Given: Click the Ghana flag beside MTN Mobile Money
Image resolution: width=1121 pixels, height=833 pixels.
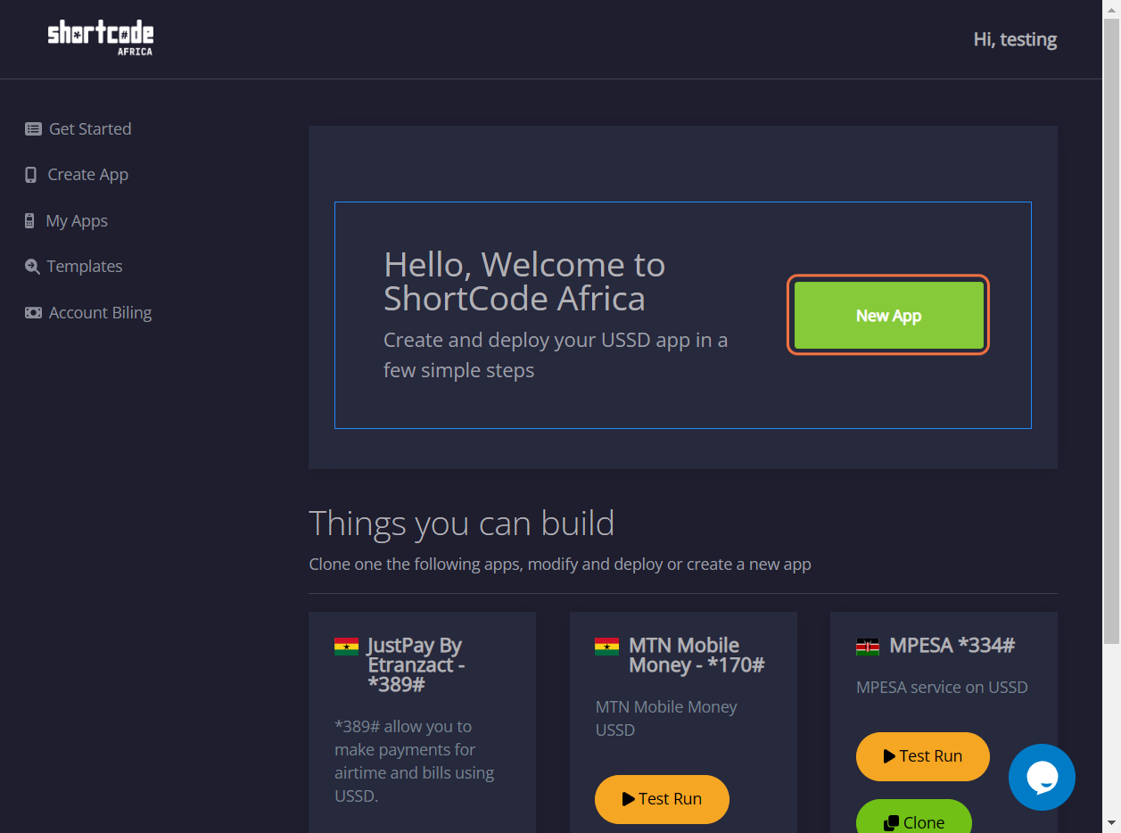Looking at the screenshot, I should (606, 647).
